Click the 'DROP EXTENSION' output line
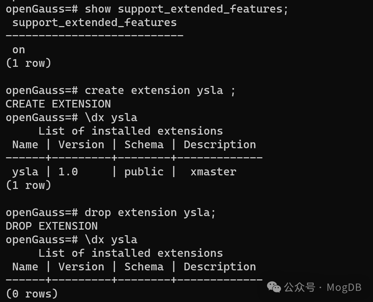Viewport: 373px width, 302px height. pos(52,226)
